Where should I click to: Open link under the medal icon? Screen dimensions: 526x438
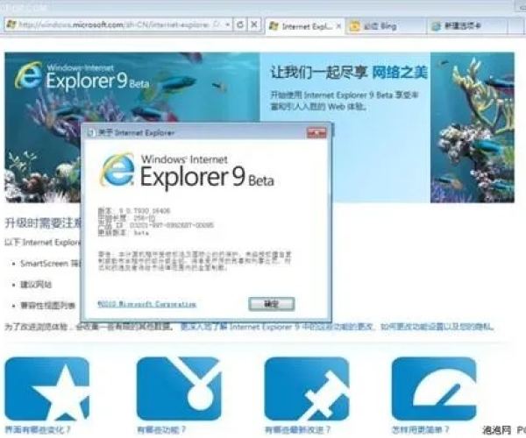click(x=161, y=429)
